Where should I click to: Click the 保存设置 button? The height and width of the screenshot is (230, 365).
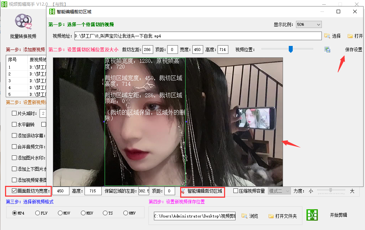(x=353, y=50)
